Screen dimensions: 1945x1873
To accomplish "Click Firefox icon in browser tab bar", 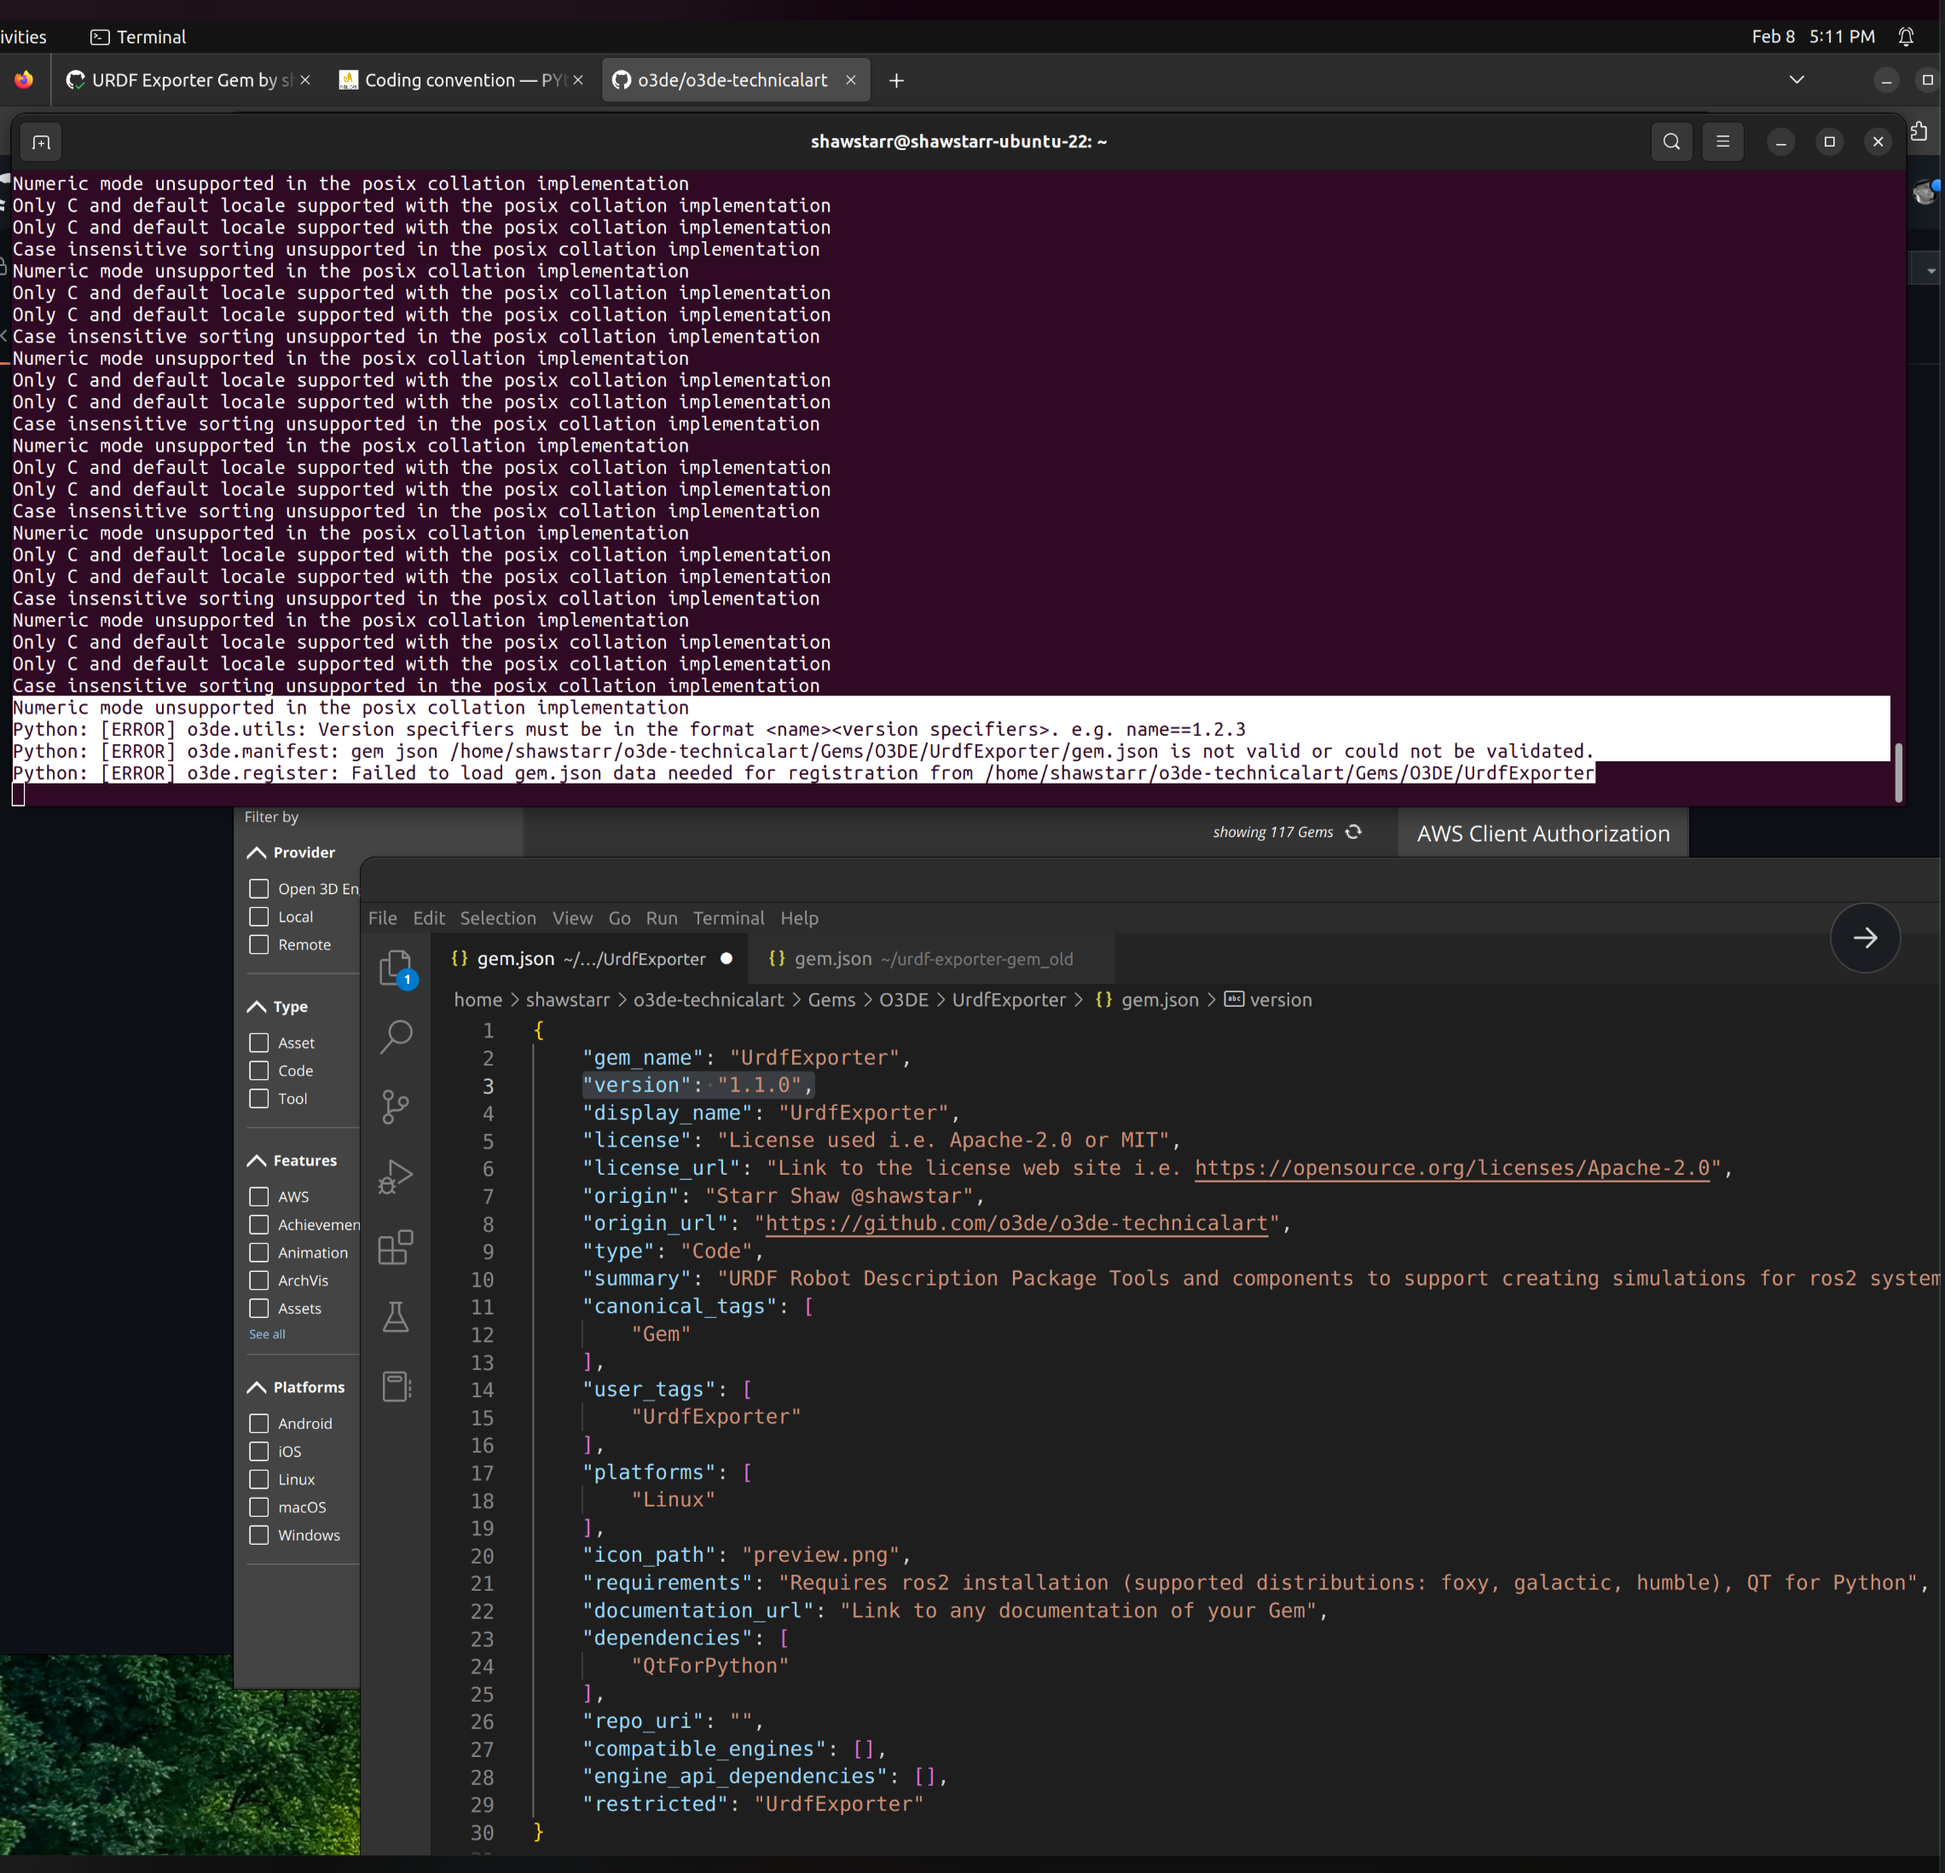I will point(24,79).
